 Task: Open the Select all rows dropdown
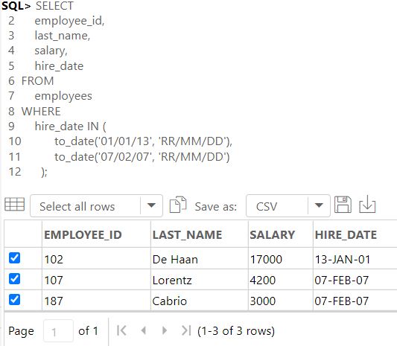[96, 206]
